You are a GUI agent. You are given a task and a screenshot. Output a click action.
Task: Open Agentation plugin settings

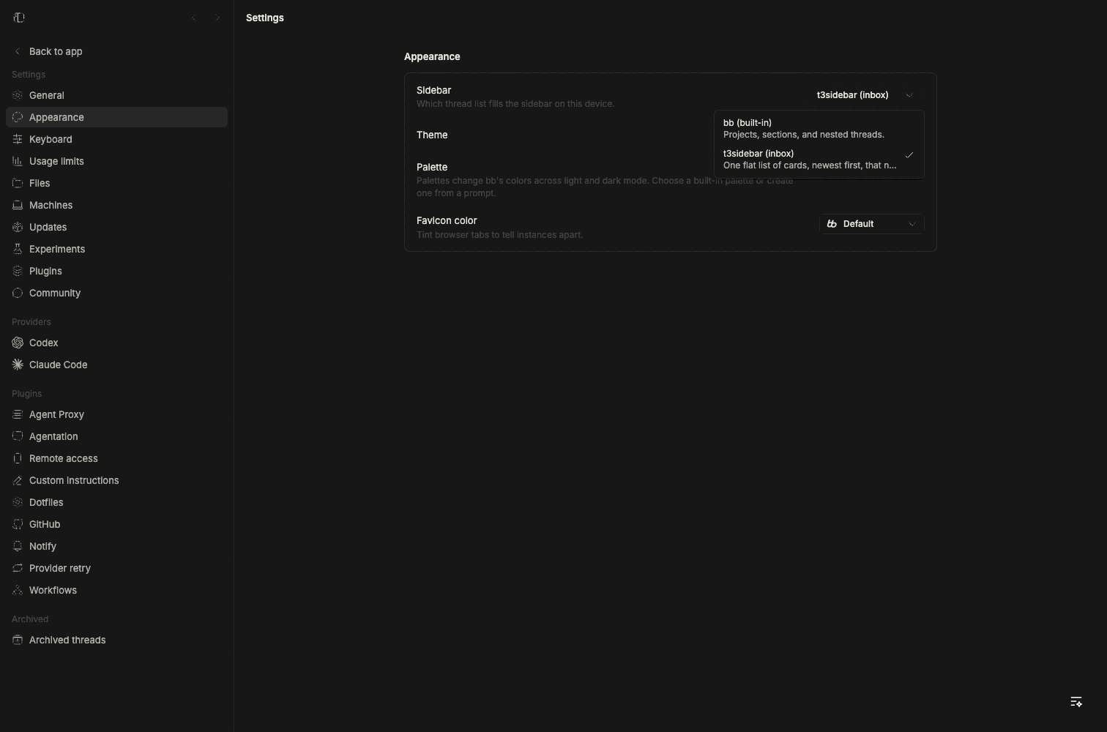click(x=116, y=436)
